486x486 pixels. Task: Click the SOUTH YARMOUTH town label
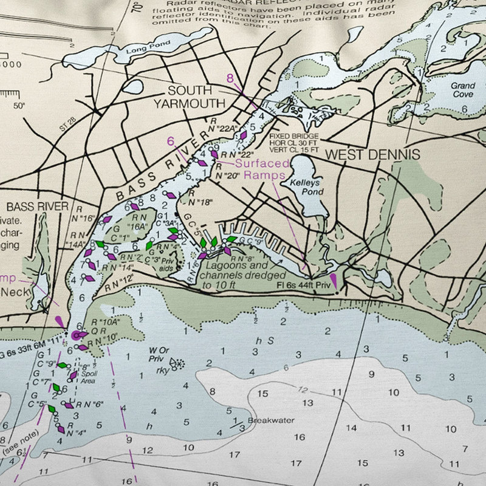point(190,97)
